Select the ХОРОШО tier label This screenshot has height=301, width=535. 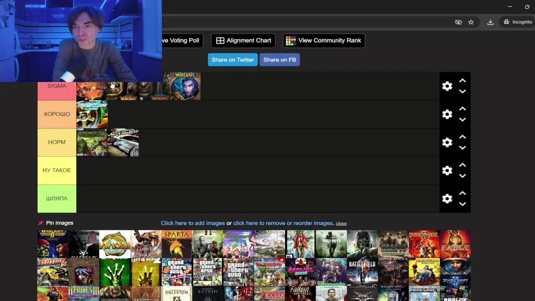tap(57, 114)
